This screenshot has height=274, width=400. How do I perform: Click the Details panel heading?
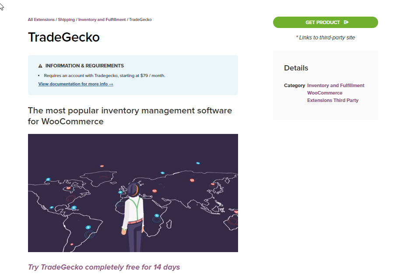coord(296,68)
